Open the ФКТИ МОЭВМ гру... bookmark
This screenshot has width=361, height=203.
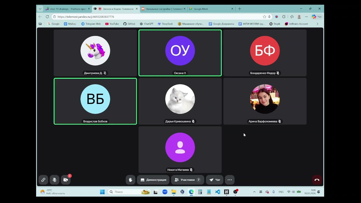click(x=251, y=24)
